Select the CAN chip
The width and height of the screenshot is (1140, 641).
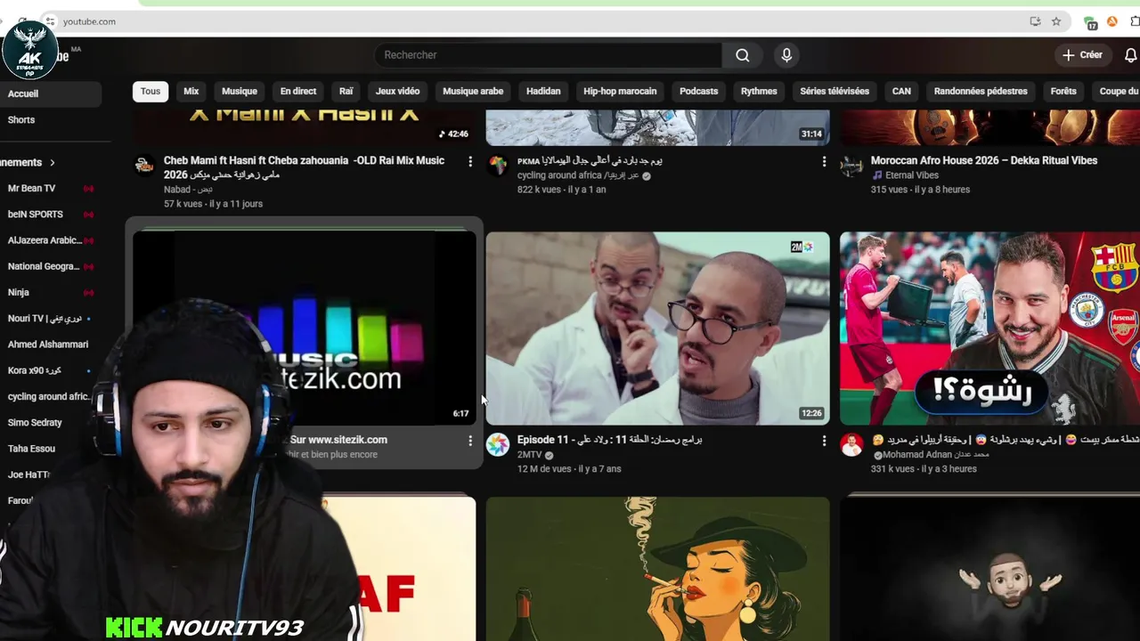901,91
